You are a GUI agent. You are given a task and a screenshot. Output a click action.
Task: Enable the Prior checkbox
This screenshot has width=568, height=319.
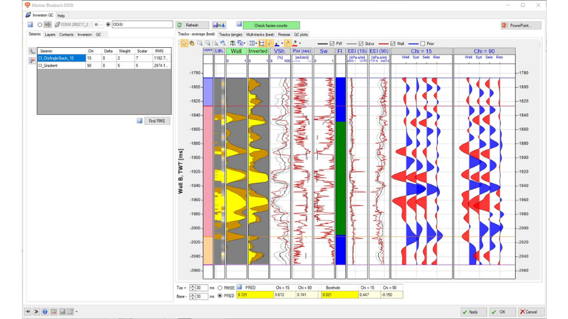[x=423, y=43]
